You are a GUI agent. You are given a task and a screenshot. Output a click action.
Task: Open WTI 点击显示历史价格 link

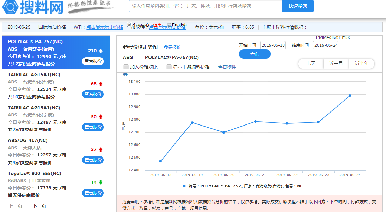105,27
